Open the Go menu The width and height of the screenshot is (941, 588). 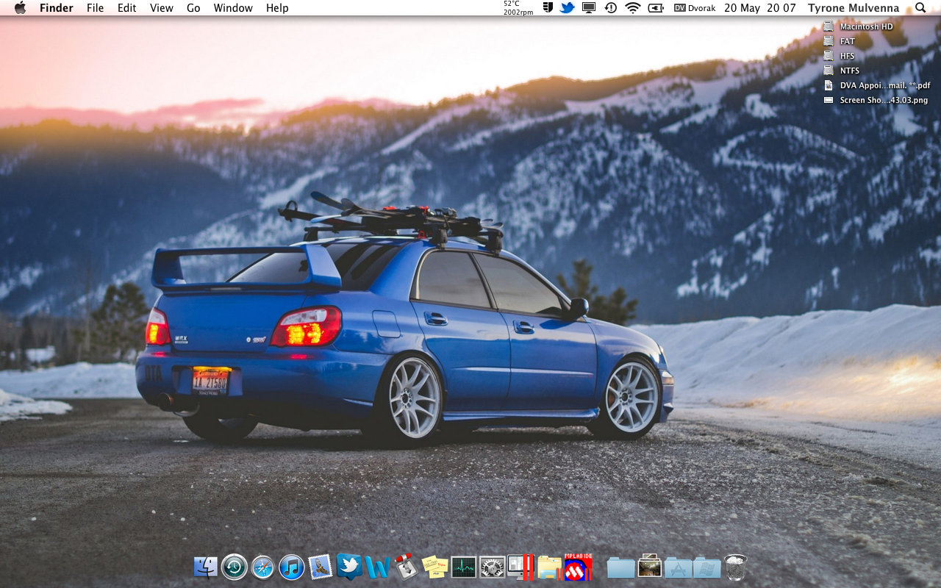[193, 8]
